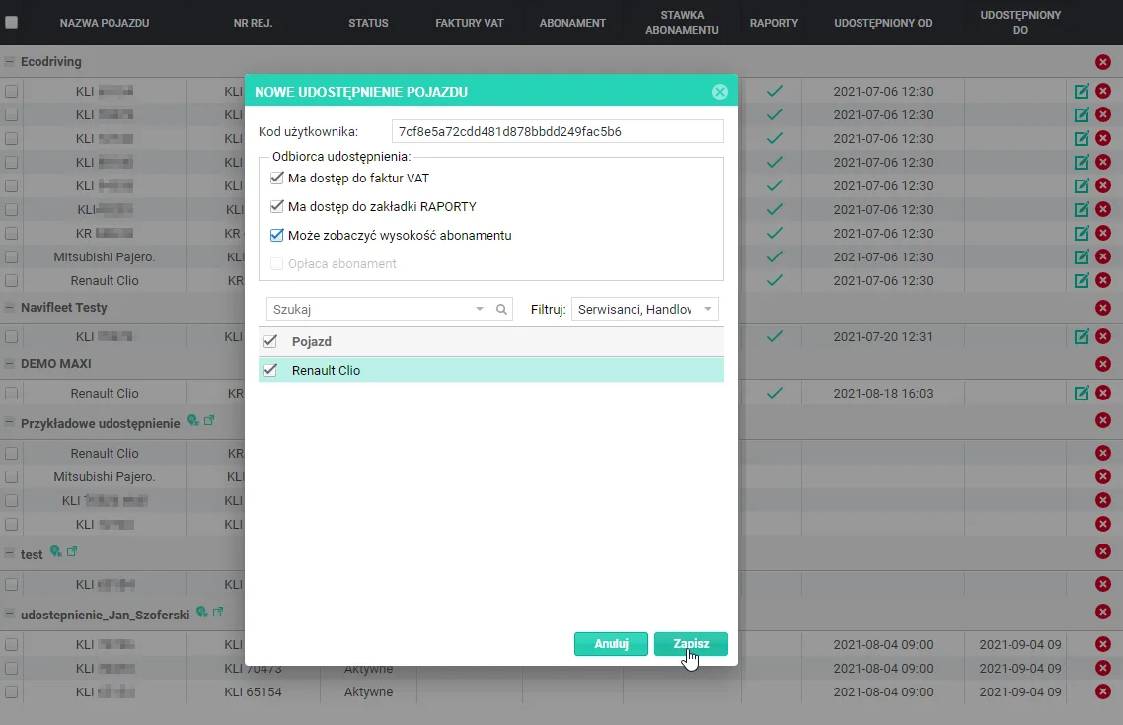The height and width of the screenshot is (725, 1123).
Task: Click the green sharing icon beside Przykładowe udostępnienie
Action: (x=192, y=421)
